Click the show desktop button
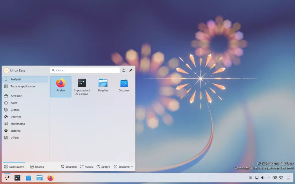Screen dimensions: 295x184 pyautogui.click(x=288, y=178)
